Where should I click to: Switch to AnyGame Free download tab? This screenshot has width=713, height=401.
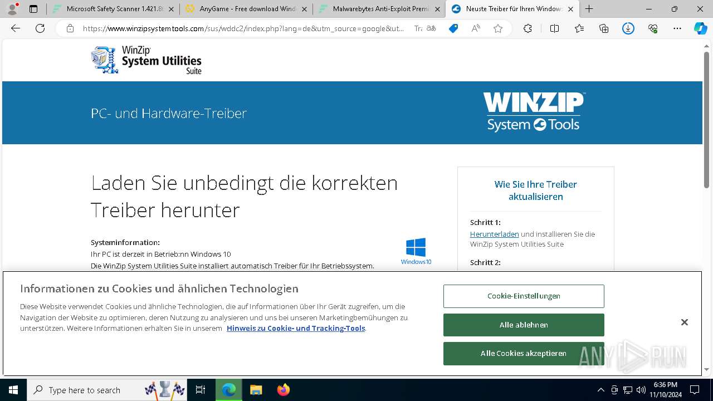(246, 9)
